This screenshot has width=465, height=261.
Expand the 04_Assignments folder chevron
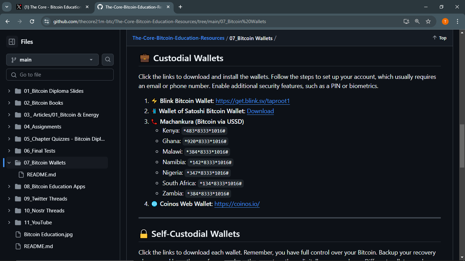pos(9,127)
